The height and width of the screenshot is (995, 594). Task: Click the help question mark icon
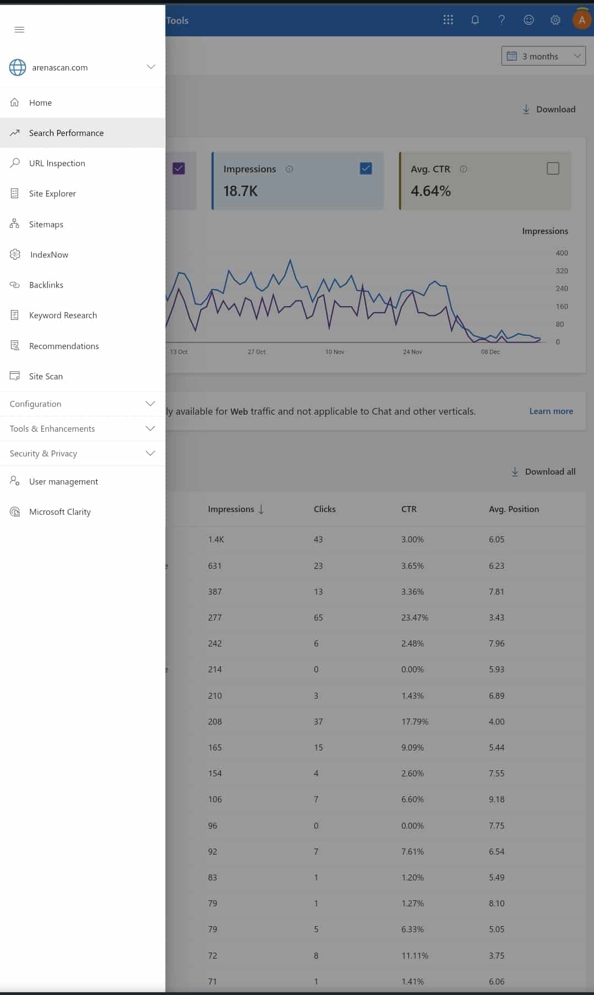point(502,20)
